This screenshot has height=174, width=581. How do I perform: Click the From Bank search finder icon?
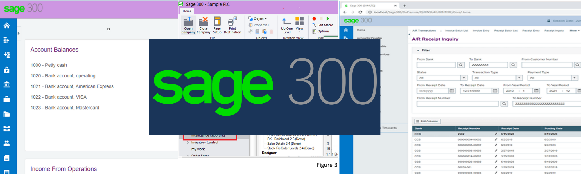point(461,65)
